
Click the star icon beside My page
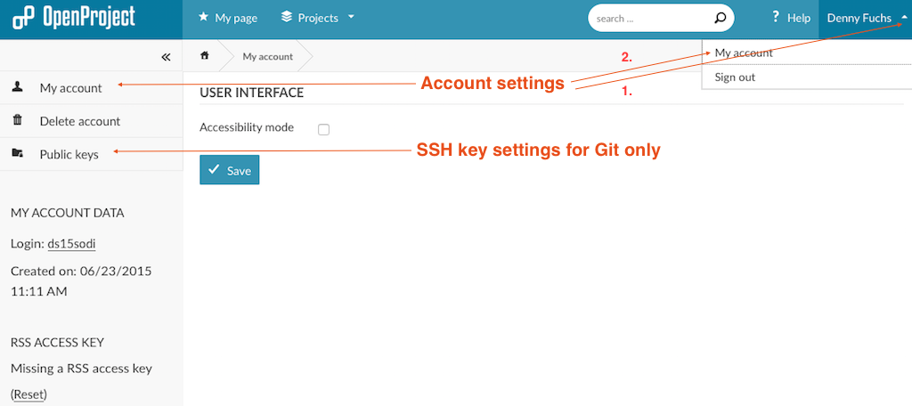tap(203, 17)
